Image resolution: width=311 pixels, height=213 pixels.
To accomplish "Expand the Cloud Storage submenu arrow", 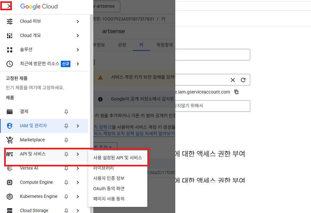I will coord(78,211).
